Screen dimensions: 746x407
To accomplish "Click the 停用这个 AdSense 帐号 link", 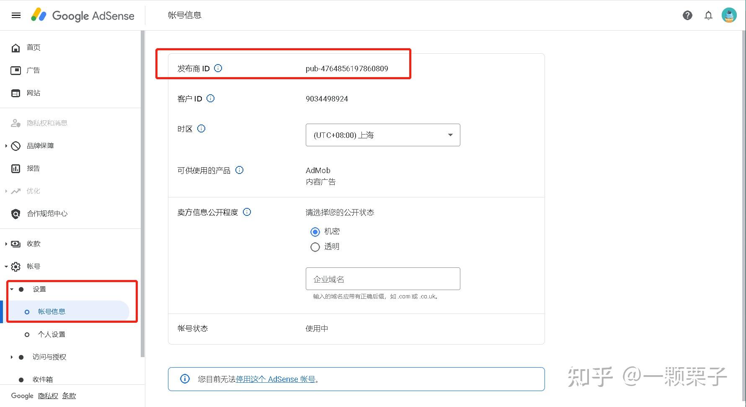I will click(x=276, y=379).
